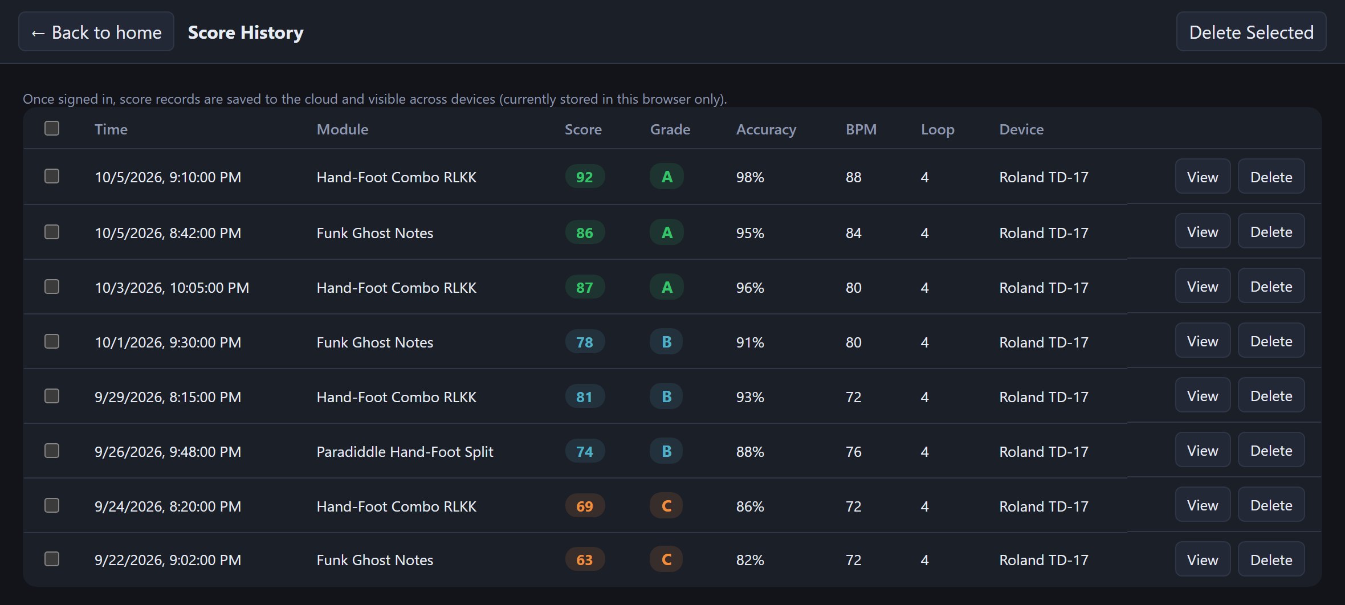Click the Score History page title
This screenshot has width=1345, height=605.
(x=246, y=32)
